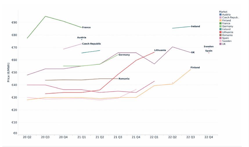
Task: Click the Finland orange legend swatch
Action: click(x=220, y=20)
